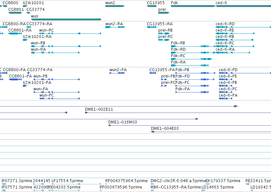Select protein prel-PB
The image size is (271, 192).
tap(164, 79)
